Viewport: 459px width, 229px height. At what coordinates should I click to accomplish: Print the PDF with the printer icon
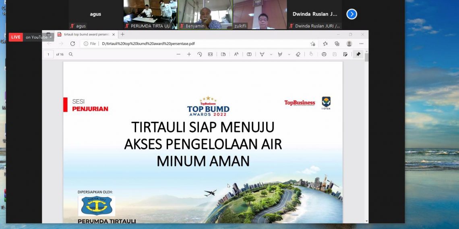324,54
